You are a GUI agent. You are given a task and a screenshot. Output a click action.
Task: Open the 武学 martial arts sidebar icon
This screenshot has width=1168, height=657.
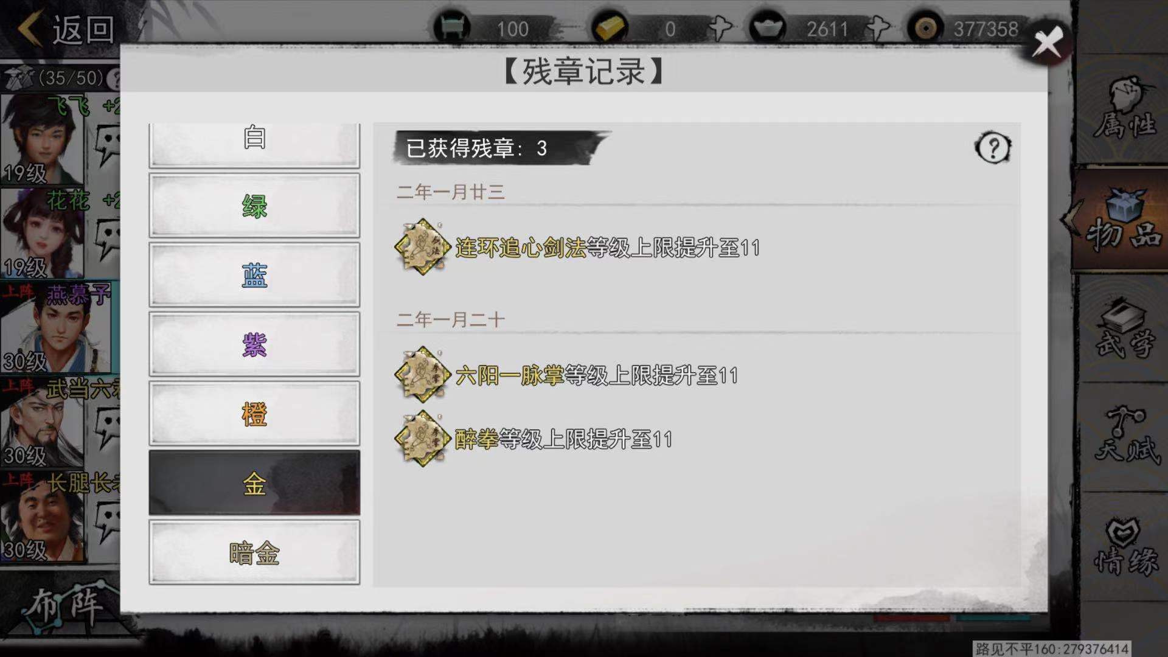[1124, 329]
